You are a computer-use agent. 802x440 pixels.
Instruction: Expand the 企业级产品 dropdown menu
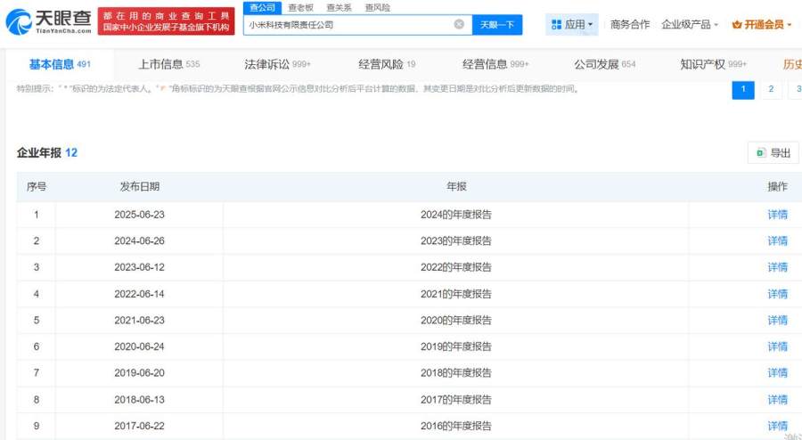690,25
